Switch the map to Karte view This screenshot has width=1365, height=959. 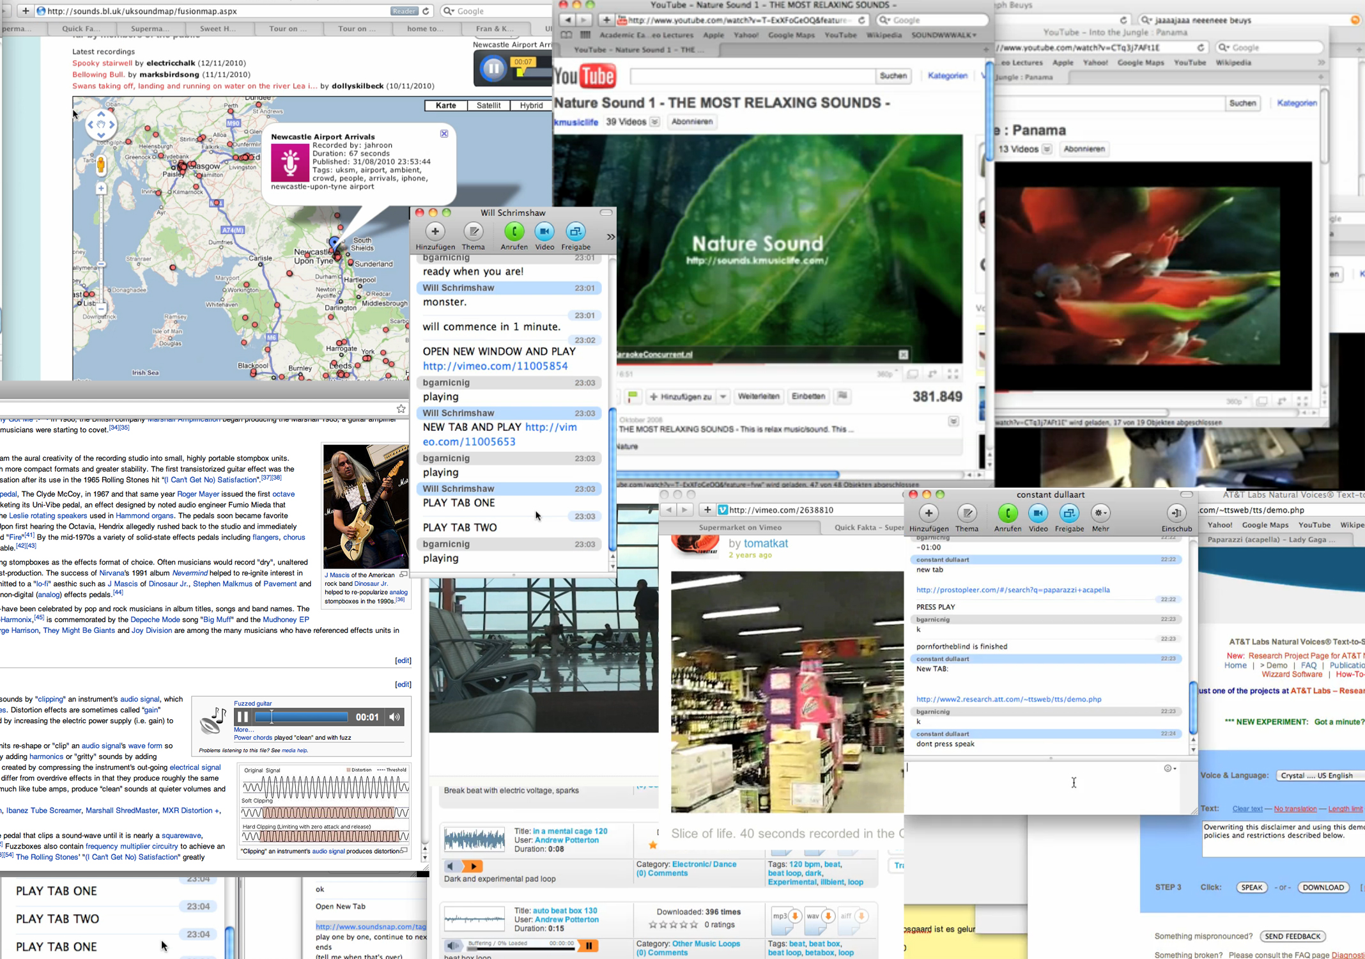(446, 105)
